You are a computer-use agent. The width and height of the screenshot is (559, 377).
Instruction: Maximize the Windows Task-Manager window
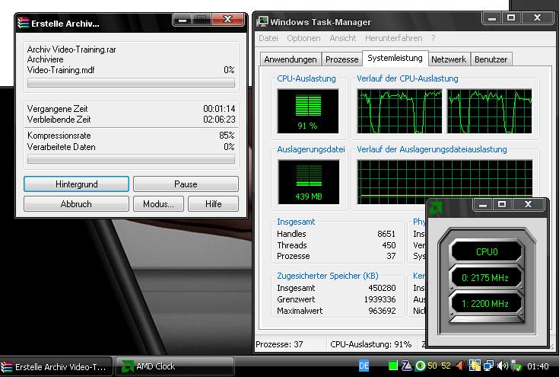point(511,18)
